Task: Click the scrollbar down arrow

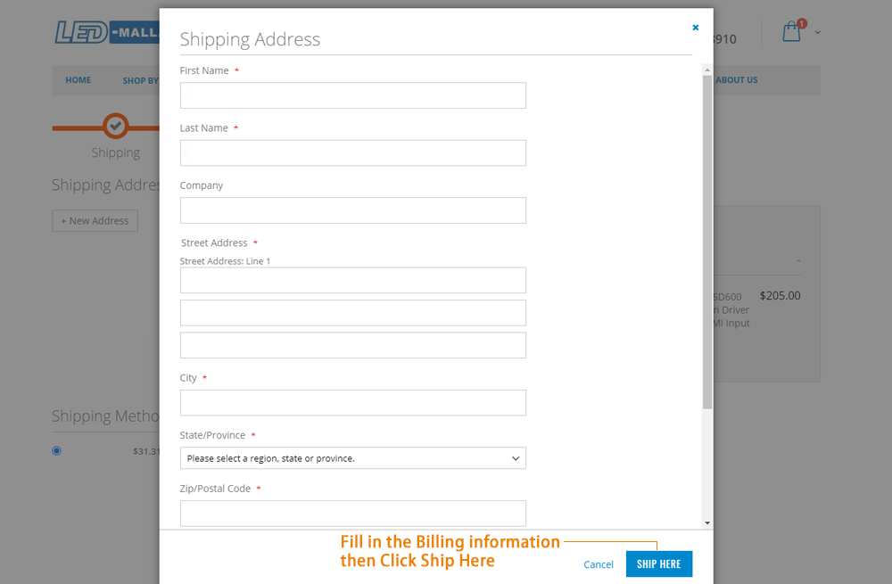Action: (707, 523)
